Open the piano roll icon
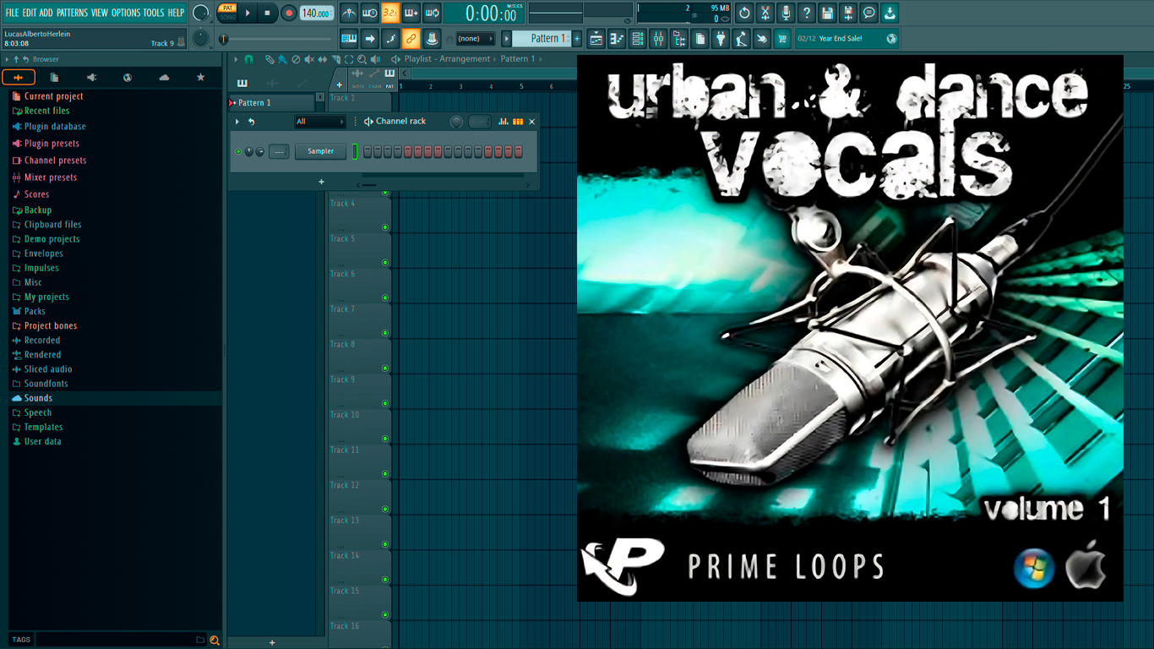Screen dimensions: 1154x649 point(617,38)
